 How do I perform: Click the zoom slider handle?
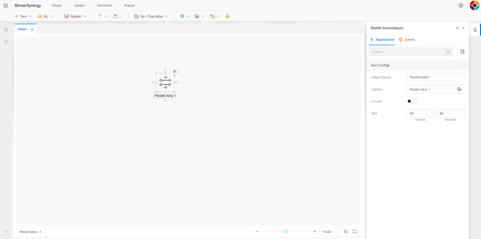pyautogui.click(x=286, y=232)
